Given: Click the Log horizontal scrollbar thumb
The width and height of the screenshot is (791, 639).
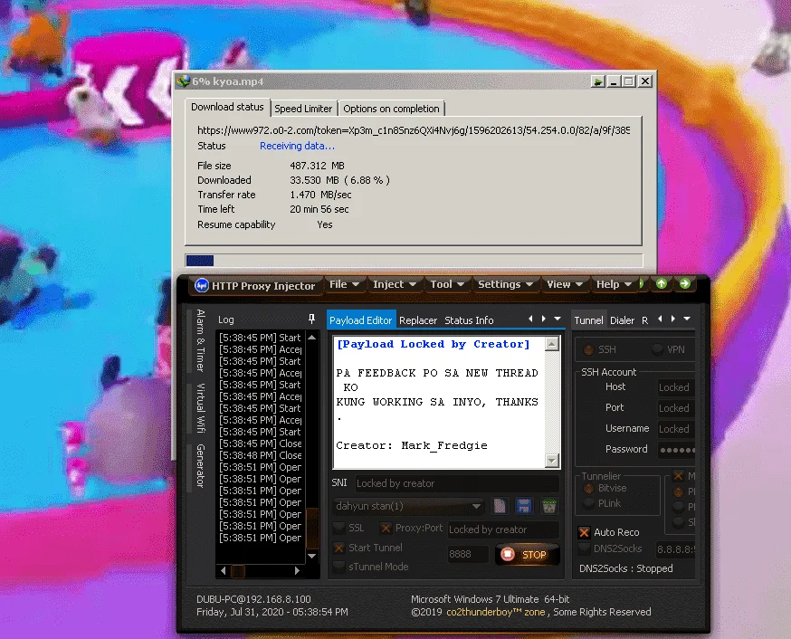Looking at the screenshot, I should tap(237, 571).
